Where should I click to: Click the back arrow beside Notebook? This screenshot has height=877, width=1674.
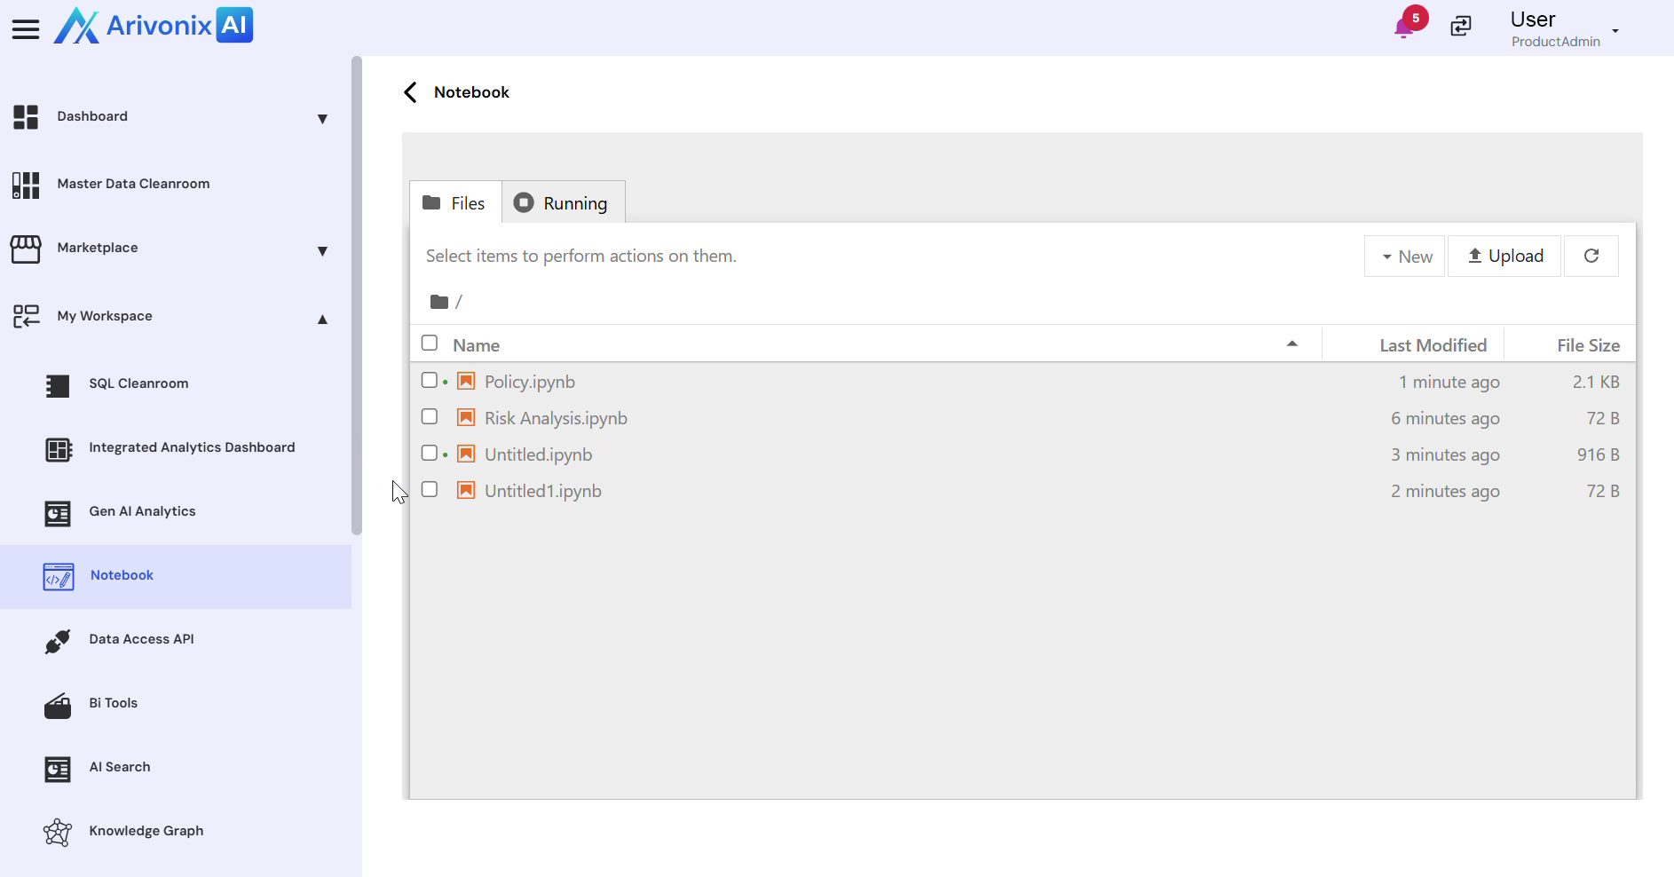(410, 92)
